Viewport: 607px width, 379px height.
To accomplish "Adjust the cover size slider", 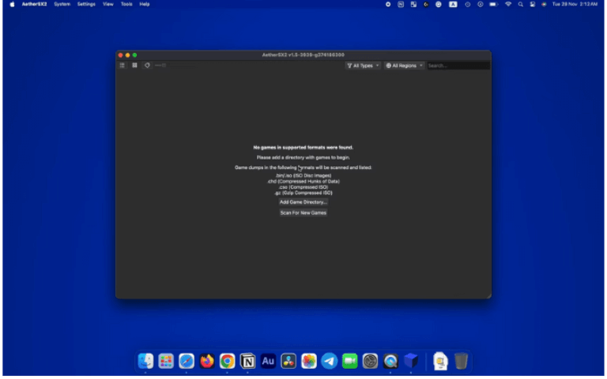I will click(175, 66).
